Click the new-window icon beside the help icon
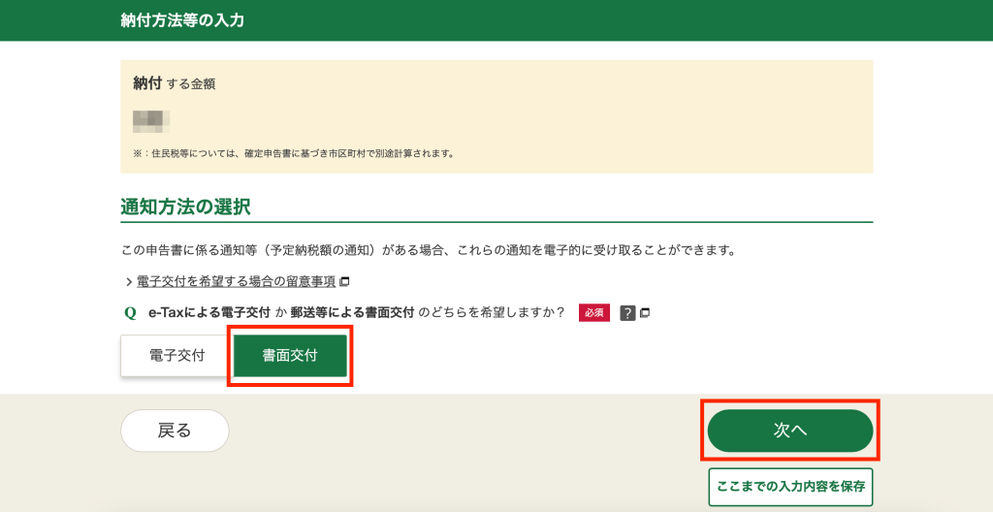Viewport: 993px width, 512px height. pos(645,313)
